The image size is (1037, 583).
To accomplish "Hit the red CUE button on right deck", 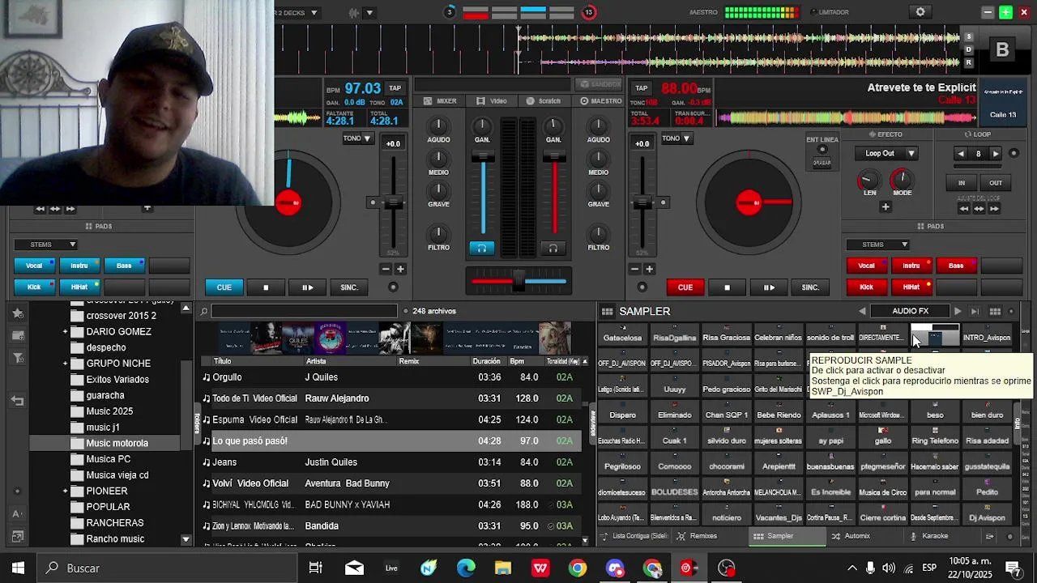I will (x=685, y=287).
